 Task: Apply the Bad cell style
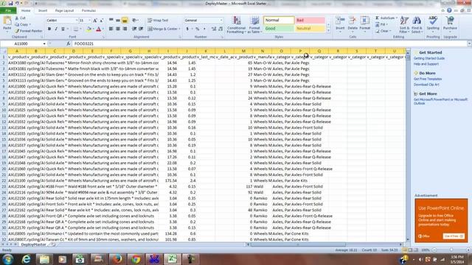point(310,20)
